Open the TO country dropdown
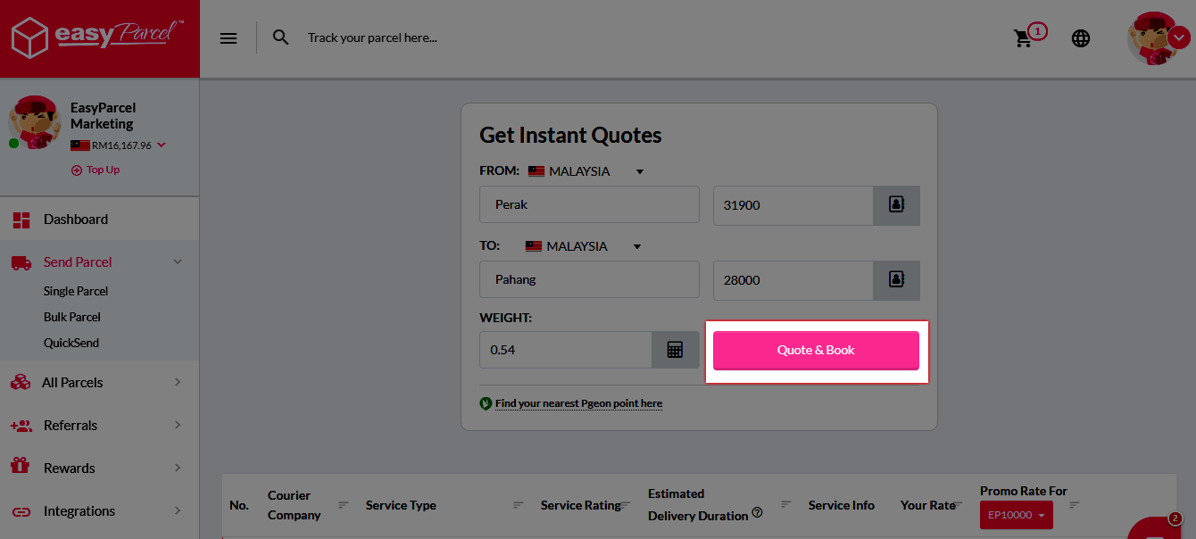 [x=583, y=246]
